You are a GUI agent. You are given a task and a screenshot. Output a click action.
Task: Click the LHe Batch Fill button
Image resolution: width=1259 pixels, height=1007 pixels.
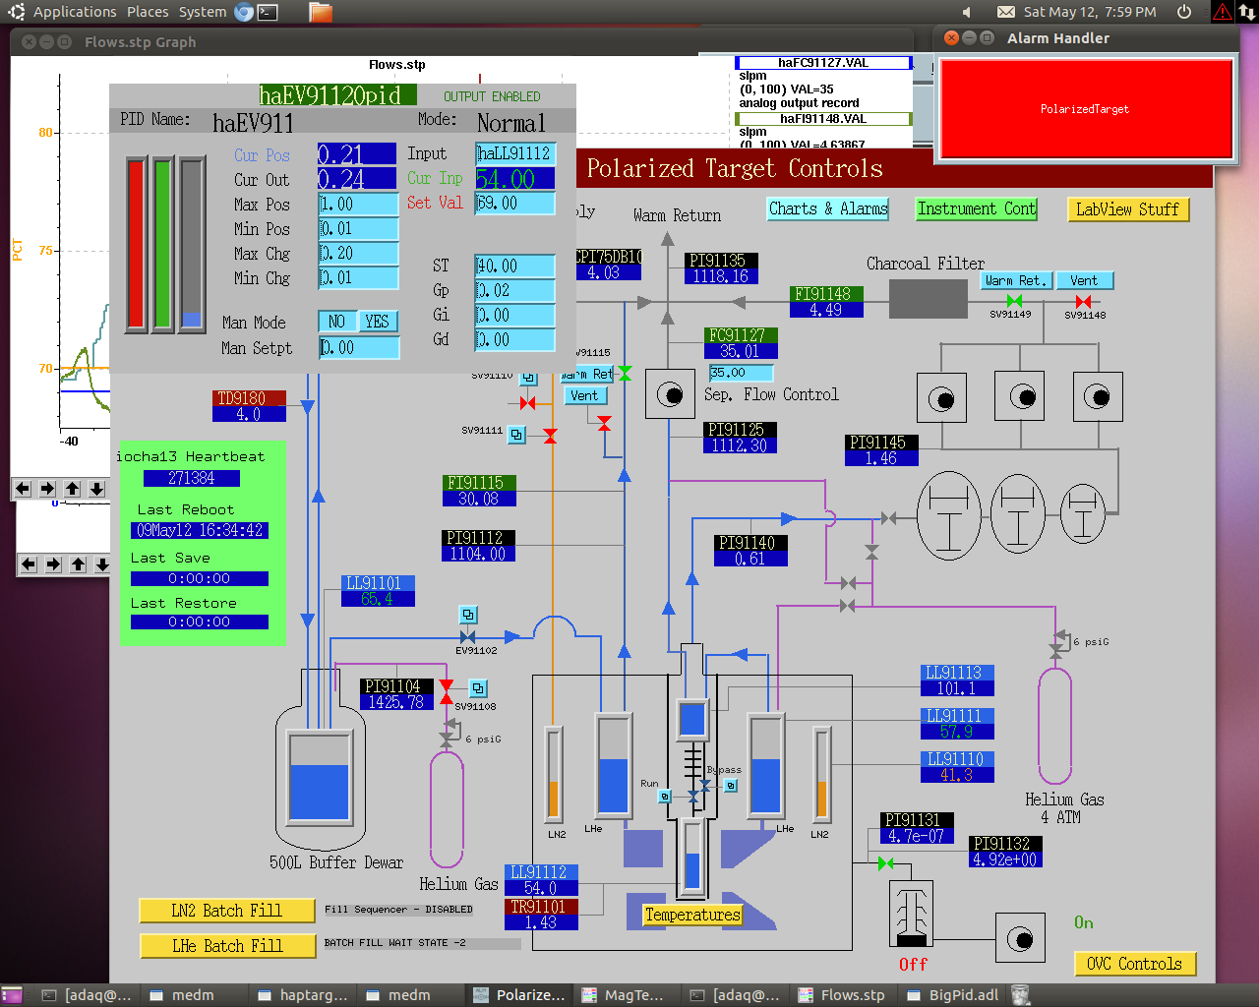tap(227, 946)
